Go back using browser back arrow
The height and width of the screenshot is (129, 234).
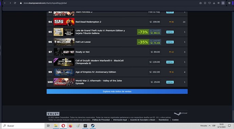tap(5, 3)
